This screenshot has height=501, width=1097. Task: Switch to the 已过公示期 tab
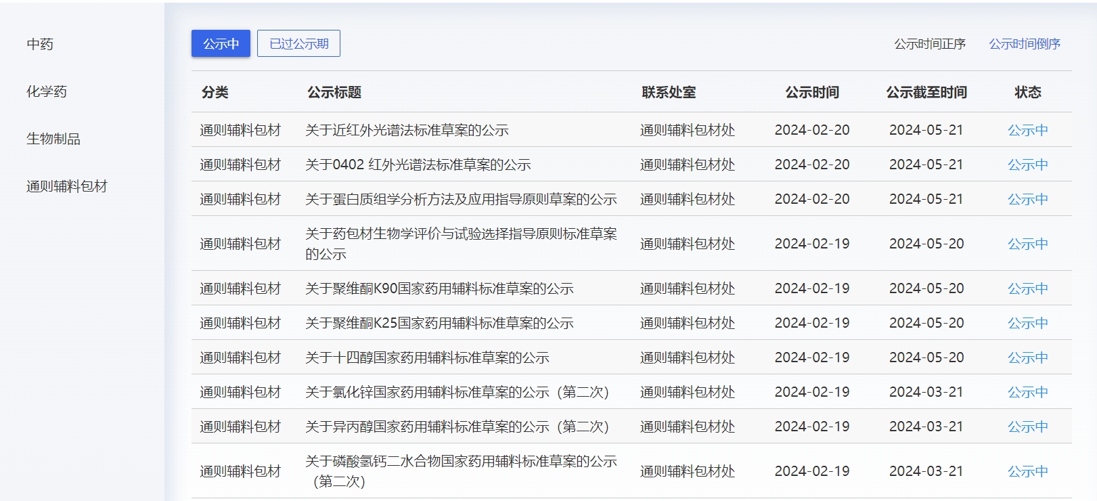tap(298, 44)
